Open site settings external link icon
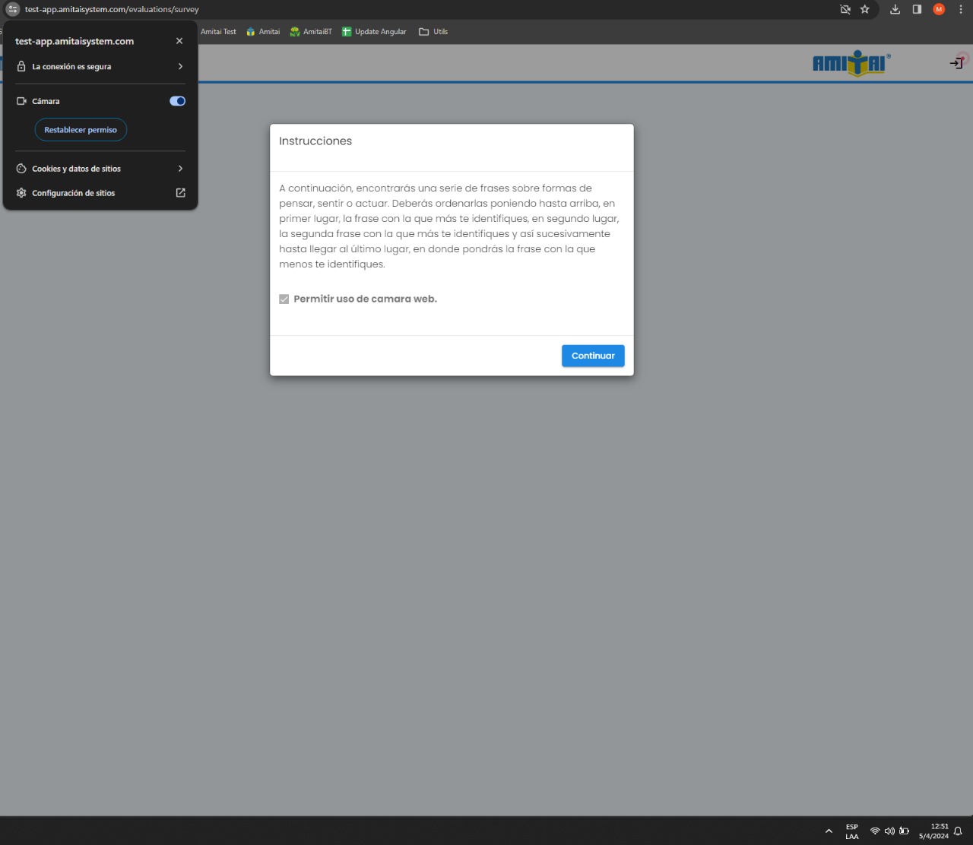This screenshot has width=973, height=845. click(x=180, y=193)
